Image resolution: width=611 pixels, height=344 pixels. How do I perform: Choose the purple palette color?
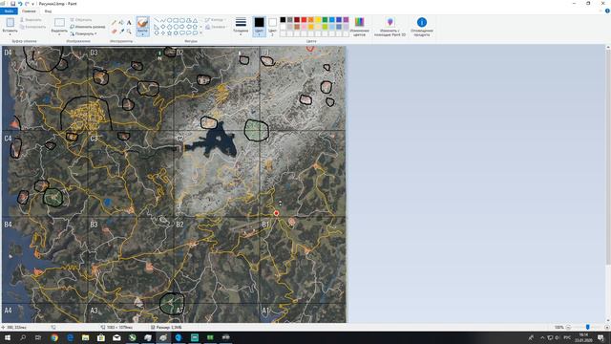point(346,19)
